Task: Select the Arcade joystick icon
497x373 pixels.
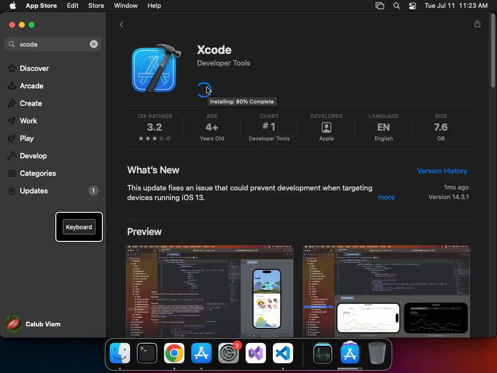Action: [12, 85]
